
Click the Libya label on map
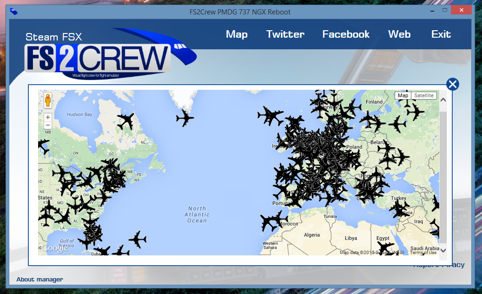pos(351,238)
